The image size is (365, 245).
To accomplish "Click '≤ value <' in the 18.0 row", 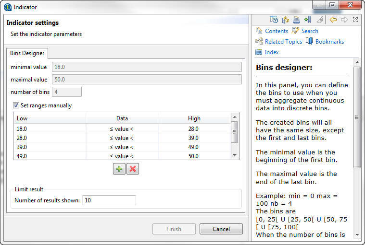I will pyautogui.click(x=122, y=129).
